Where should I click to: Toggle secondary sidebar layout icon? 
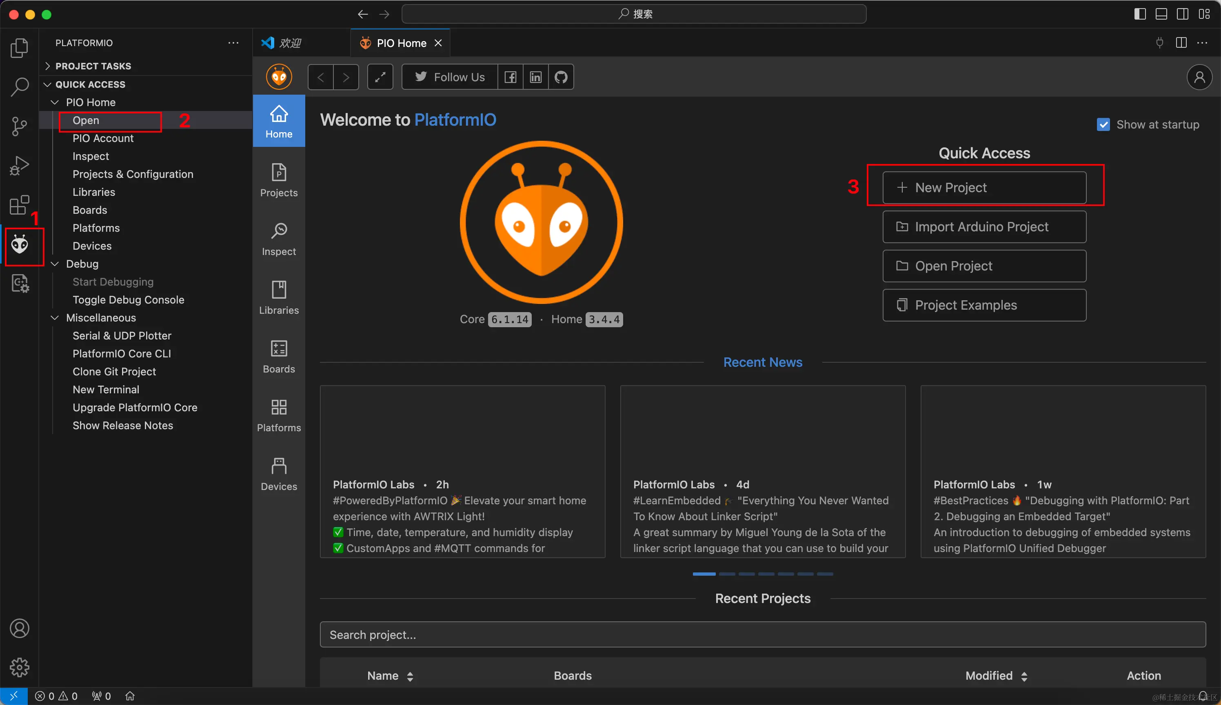(x=1182, y=14)
